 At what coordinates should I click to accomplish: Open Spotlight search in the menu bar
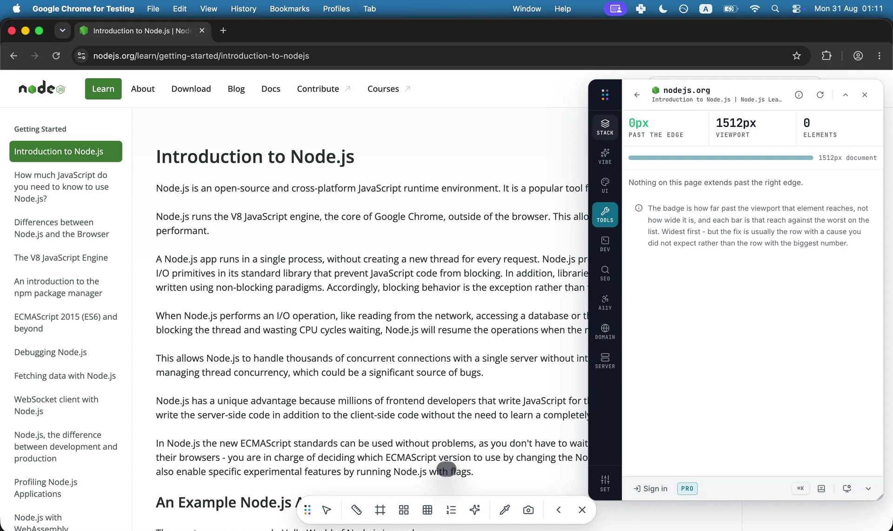click(775, 9)
